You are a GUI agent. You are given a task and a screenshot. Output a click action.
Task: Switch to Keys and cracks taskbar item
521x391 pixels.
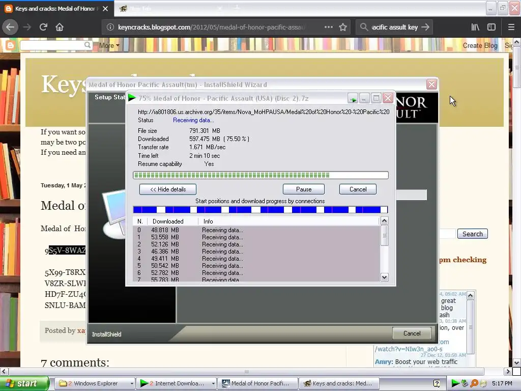tap(339, 383)
